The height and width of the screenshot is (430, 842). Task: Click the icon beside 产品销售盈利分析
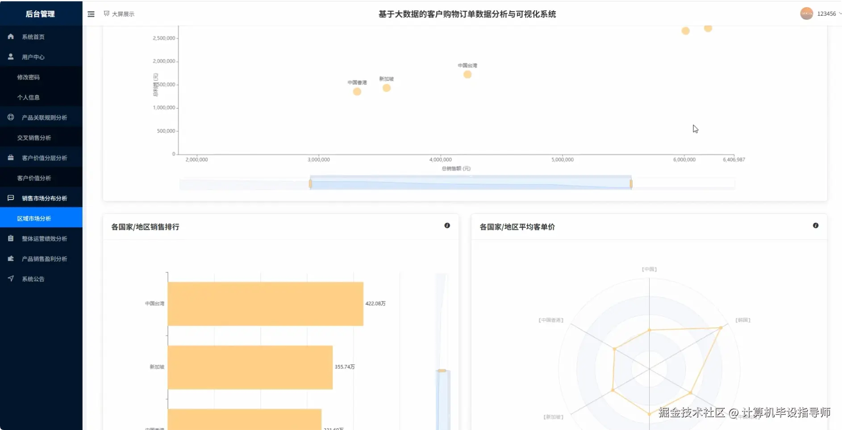[11, 259]
